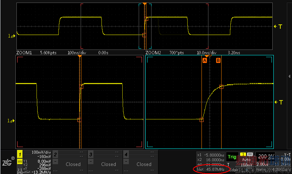Click the 1MΩ impedance label
Image resolution: width=292 pixels, height=174 pixels.
(x=20, y=173)
